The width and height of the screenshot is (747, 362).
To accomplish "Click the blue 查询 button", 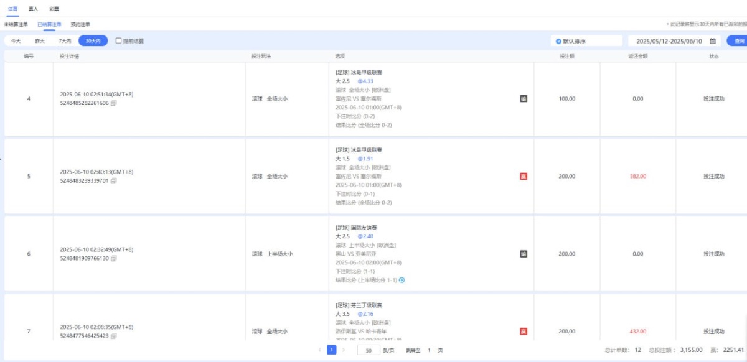I will coord(738,41).
